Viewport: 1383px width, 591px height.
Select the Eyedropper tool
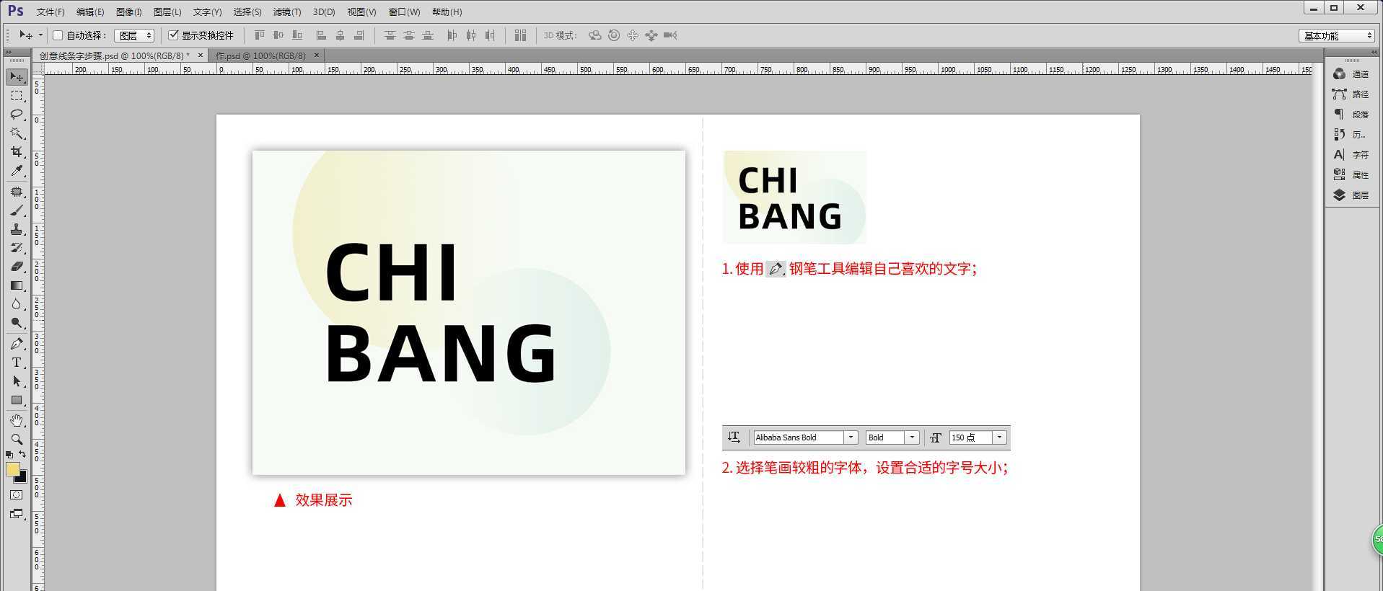pos(17,171)
